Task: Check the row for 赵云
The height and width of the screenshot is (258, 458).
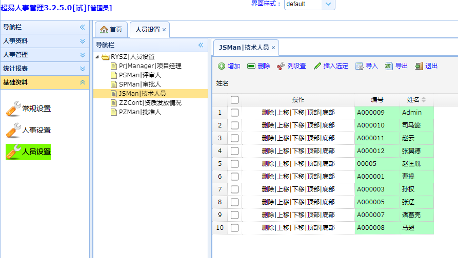Action: [234, 138]
